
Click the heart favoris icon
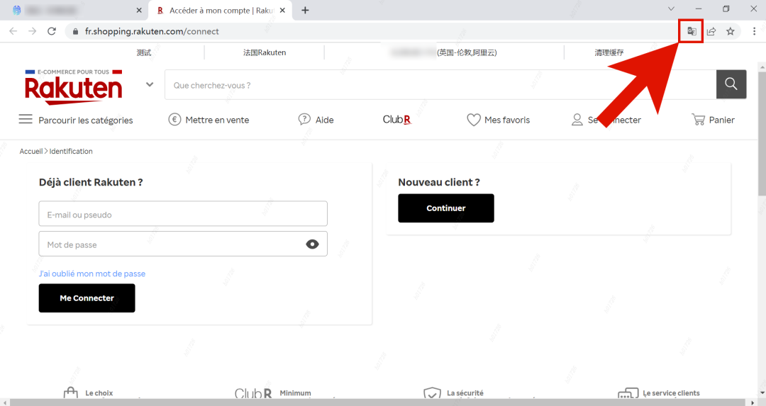(473, 120)
